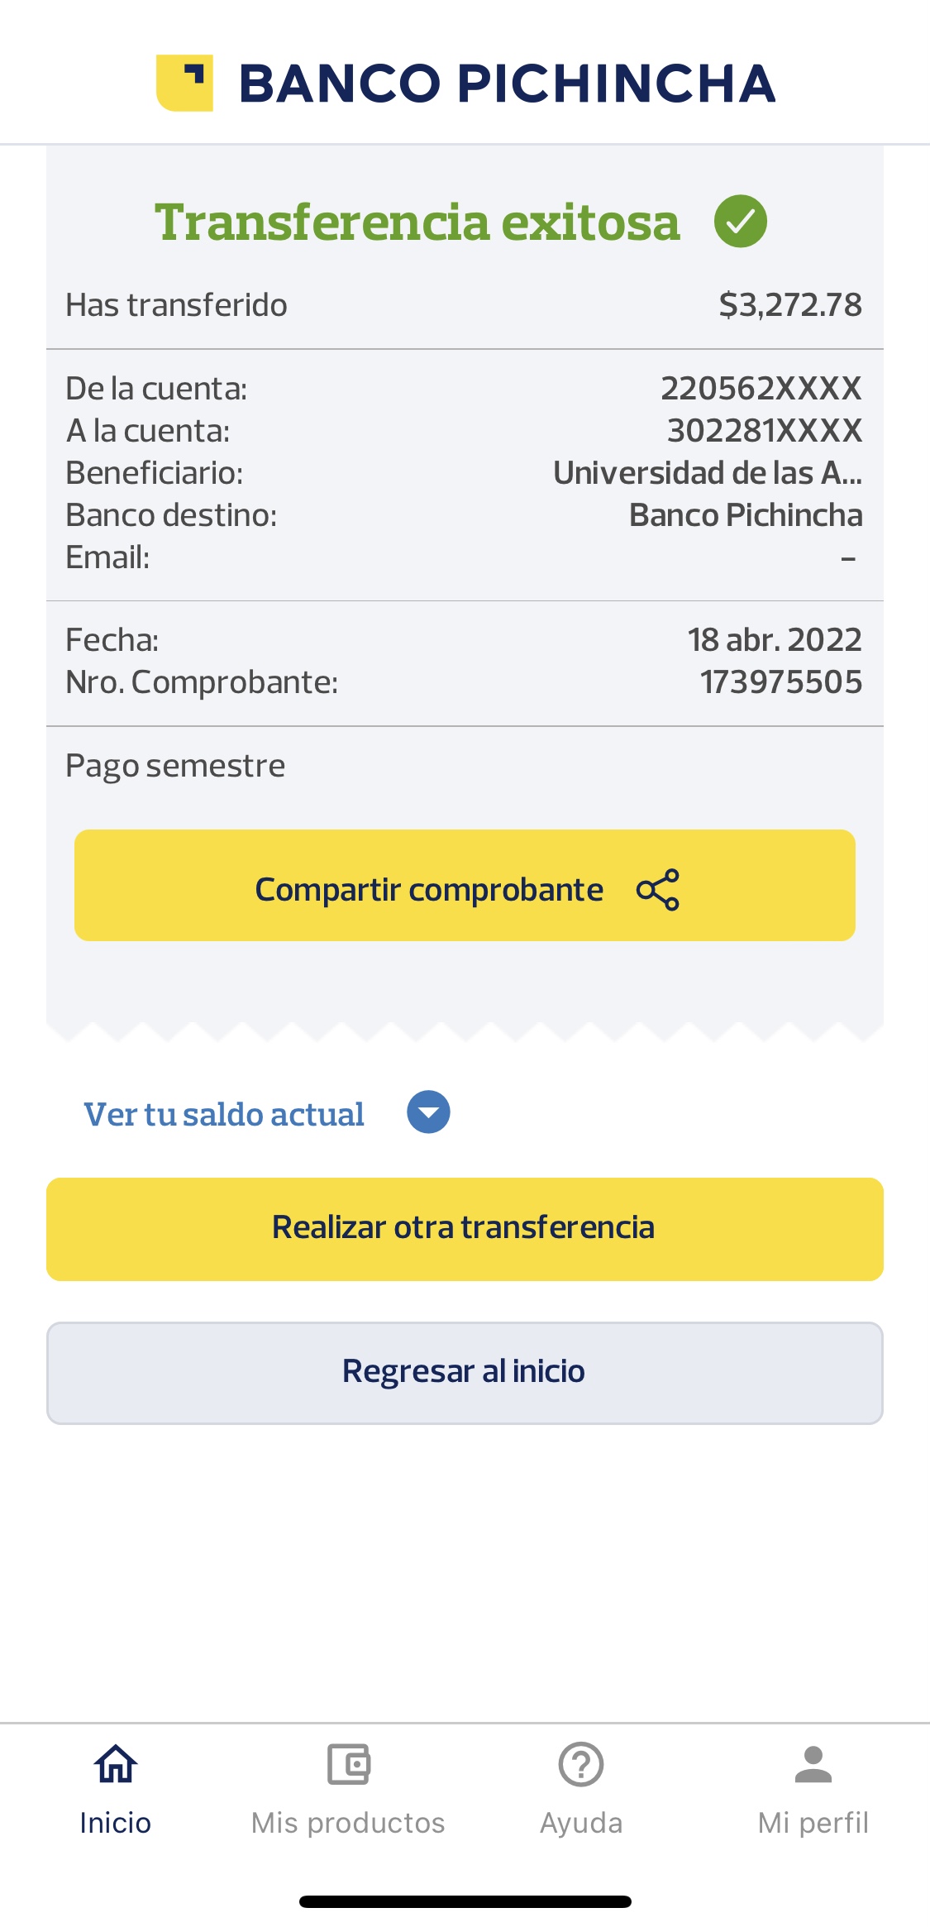Viewport: 930px width, 1927px height.
Task: Tap the truncated beneficiary name Universidad de las A...
Action: (x=708, y=473)
